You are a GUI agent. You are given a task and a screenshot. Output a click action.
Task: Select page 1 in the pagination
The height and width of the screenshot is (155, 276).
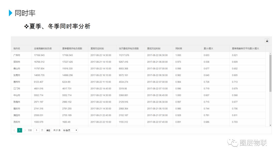pyautogui.click(x=19, y=130)
